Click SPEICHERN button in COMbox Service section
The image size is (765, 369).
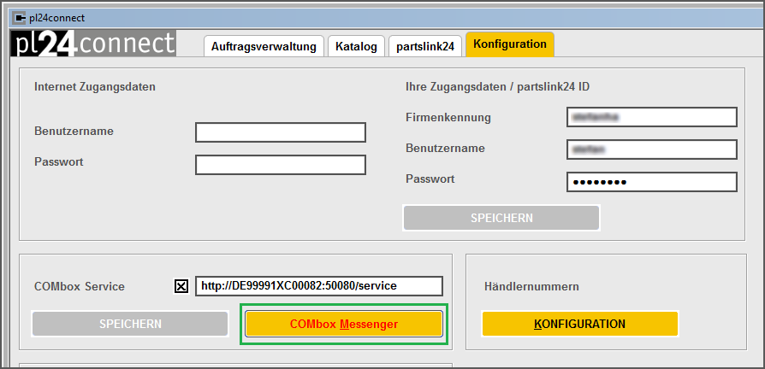(x=130, y=324)
